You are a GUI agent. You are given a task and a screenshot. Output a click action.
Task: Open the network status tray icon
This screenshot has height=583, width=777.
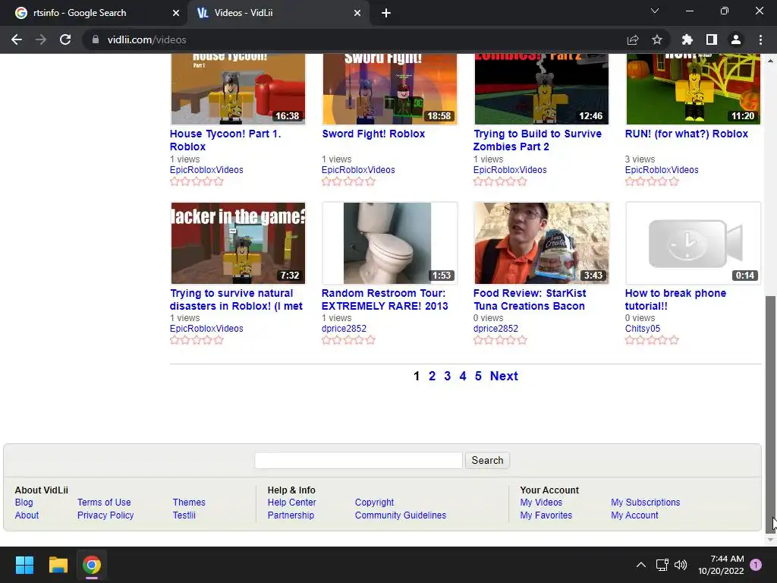tap(662, 565)
